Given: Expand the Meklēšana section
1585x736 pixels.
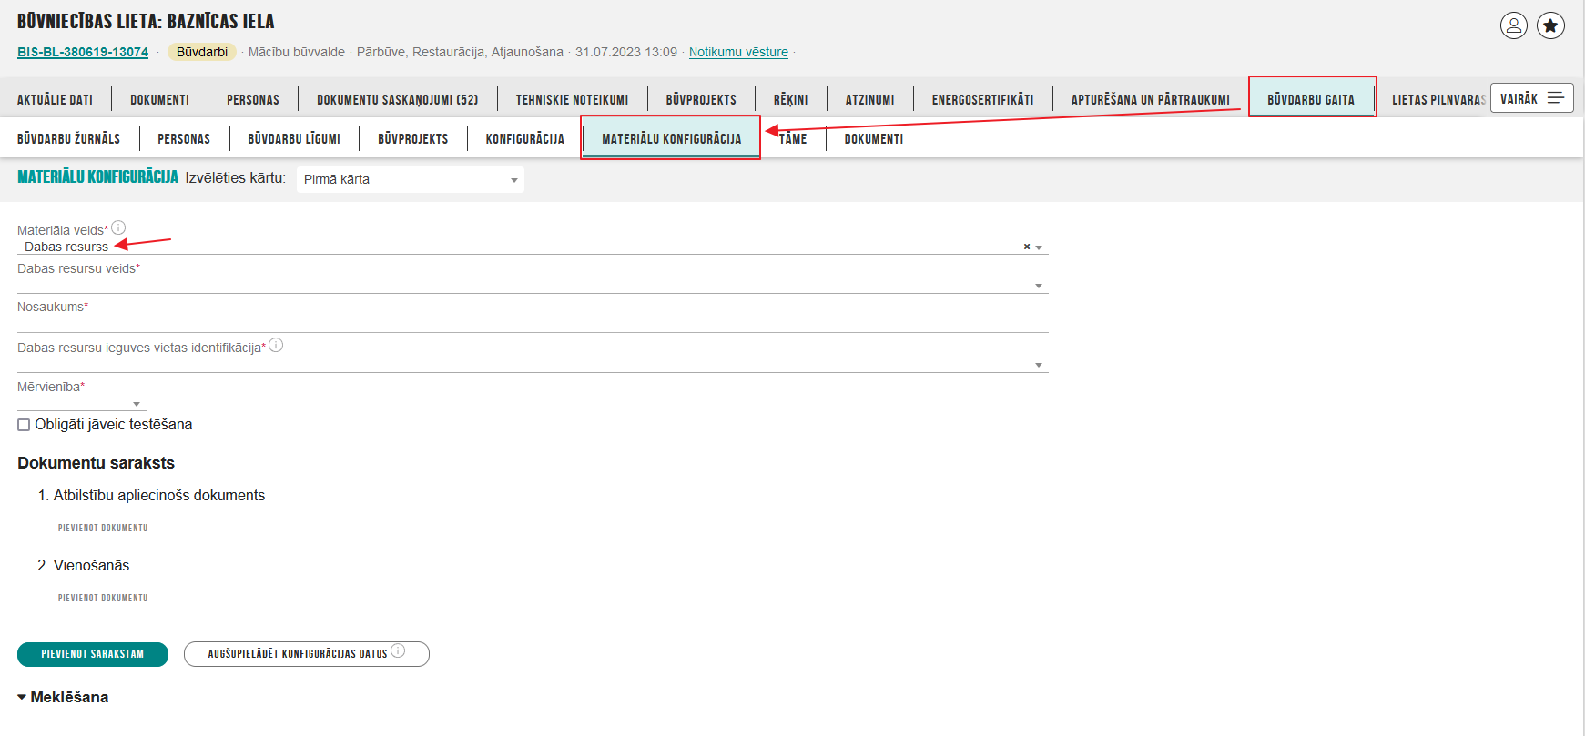Looking at the screenshot, I should click(x=63, y=697).
